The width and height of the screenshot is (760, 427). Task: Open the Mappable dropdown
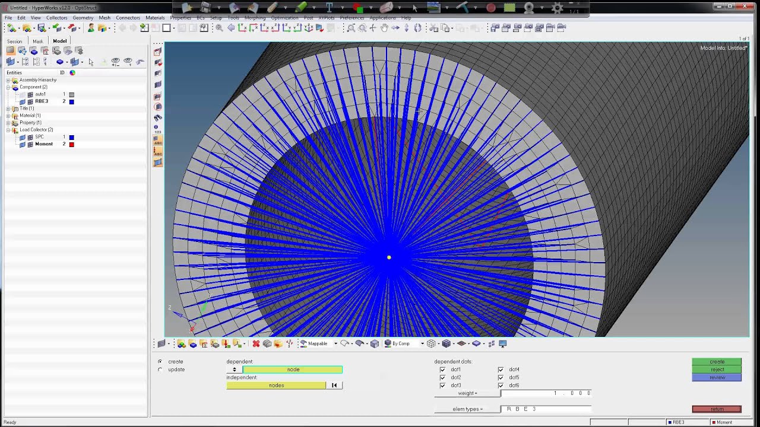tap(335, 343)
